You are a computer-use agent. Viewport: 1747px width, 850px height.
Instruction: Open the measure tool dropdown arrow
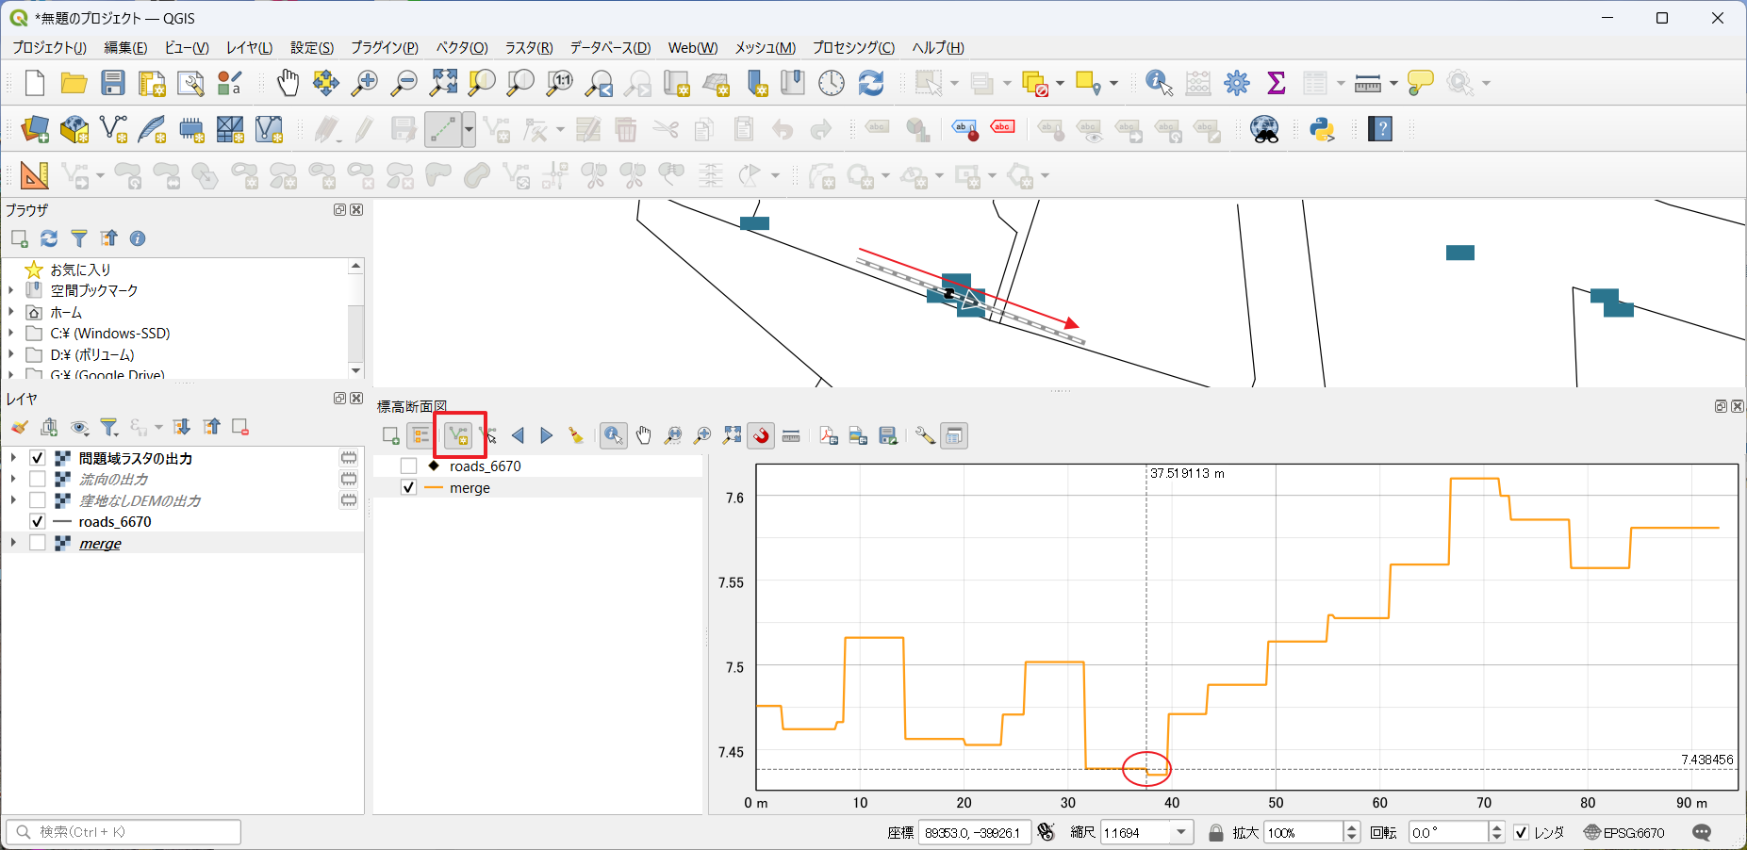pyautogui.click(x=1393, y=83)
